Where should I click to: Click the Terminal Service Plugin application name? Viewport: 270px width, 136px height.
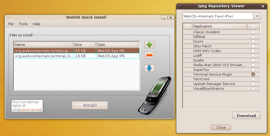point(213,74)
